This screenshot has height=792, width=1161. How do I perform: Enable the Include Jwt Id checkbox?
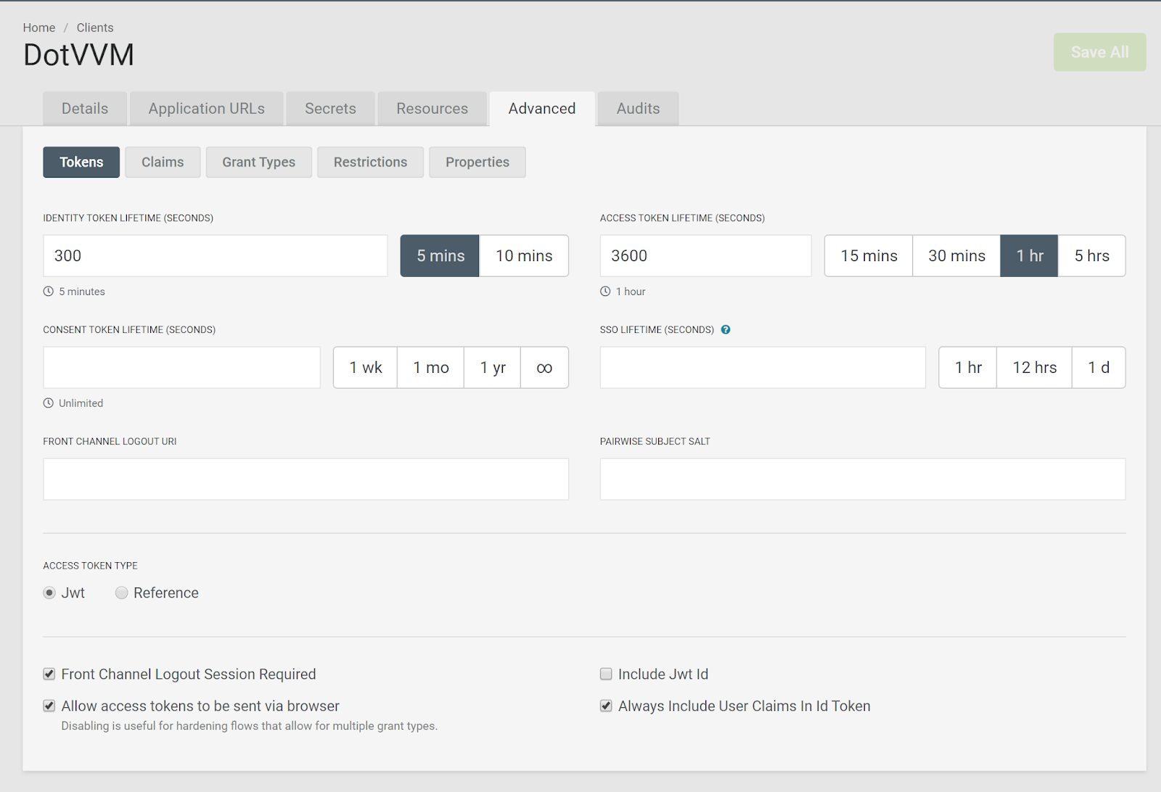606,675
